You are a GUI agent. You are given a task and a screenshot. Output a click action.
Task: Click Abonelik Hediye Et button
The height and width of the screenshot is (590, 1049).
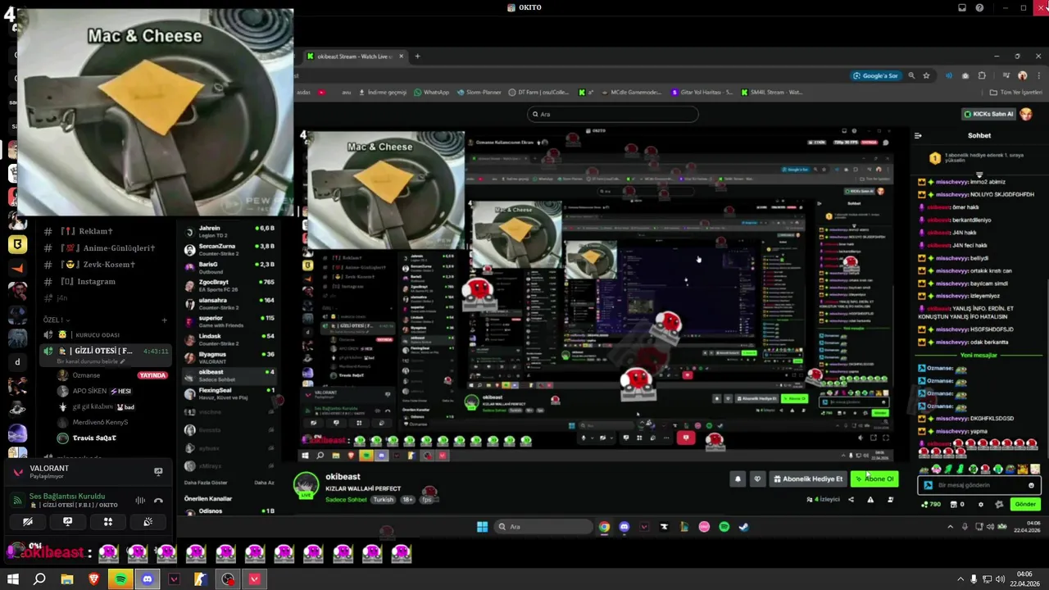pyautogui.click(x=807, y=479)
